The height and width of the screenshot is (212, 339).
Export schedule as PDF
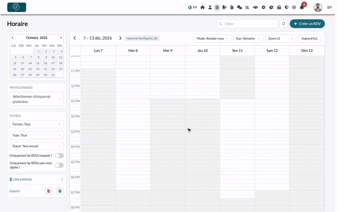[x=49, y=191]
